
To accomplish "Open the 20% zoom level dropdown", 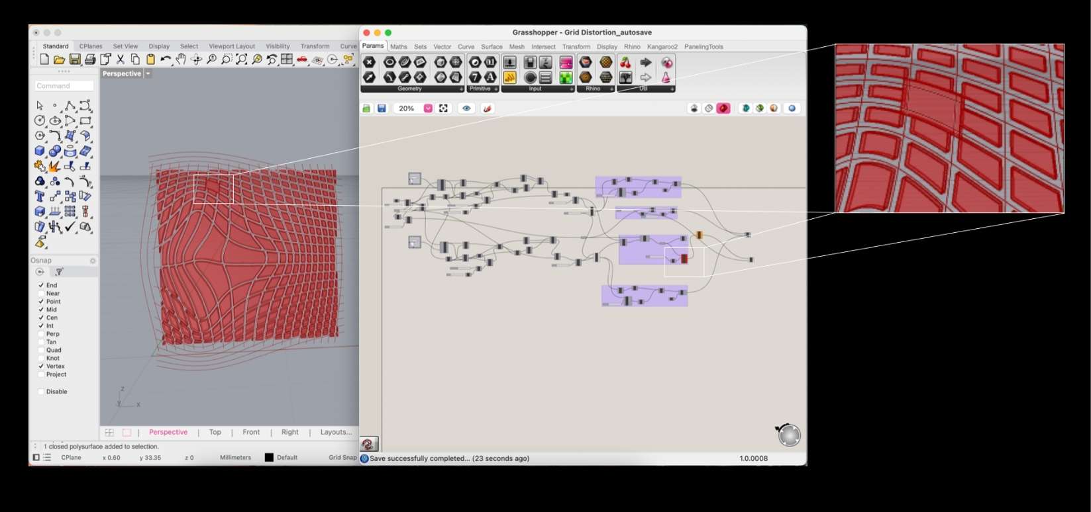I will [428, 108].
